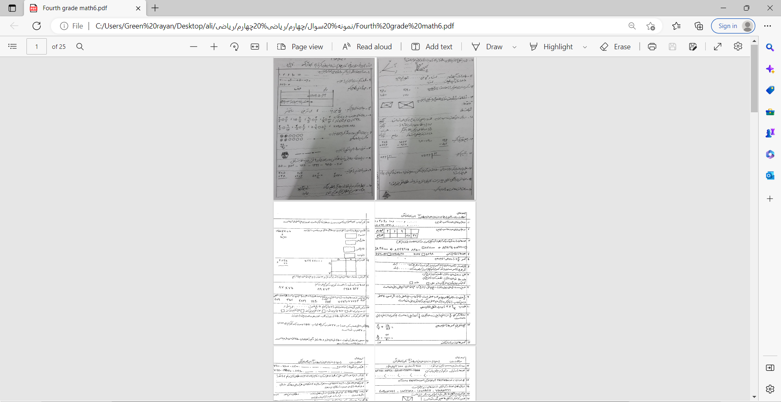Open zoom magnifier in address bar

click(x=632, y=26)
